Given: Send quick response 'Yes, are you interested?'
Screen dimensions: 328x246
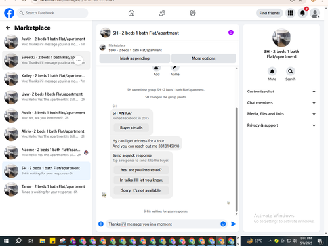Looking at the screenshot, I should [x=141, y=170].
